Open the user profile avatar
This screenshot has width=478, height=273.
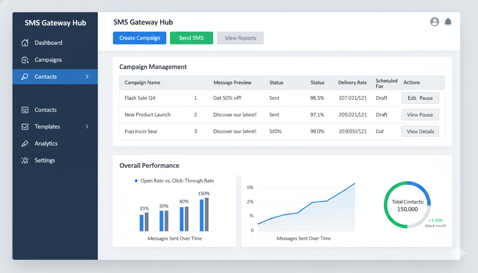[x=434, y=22]
